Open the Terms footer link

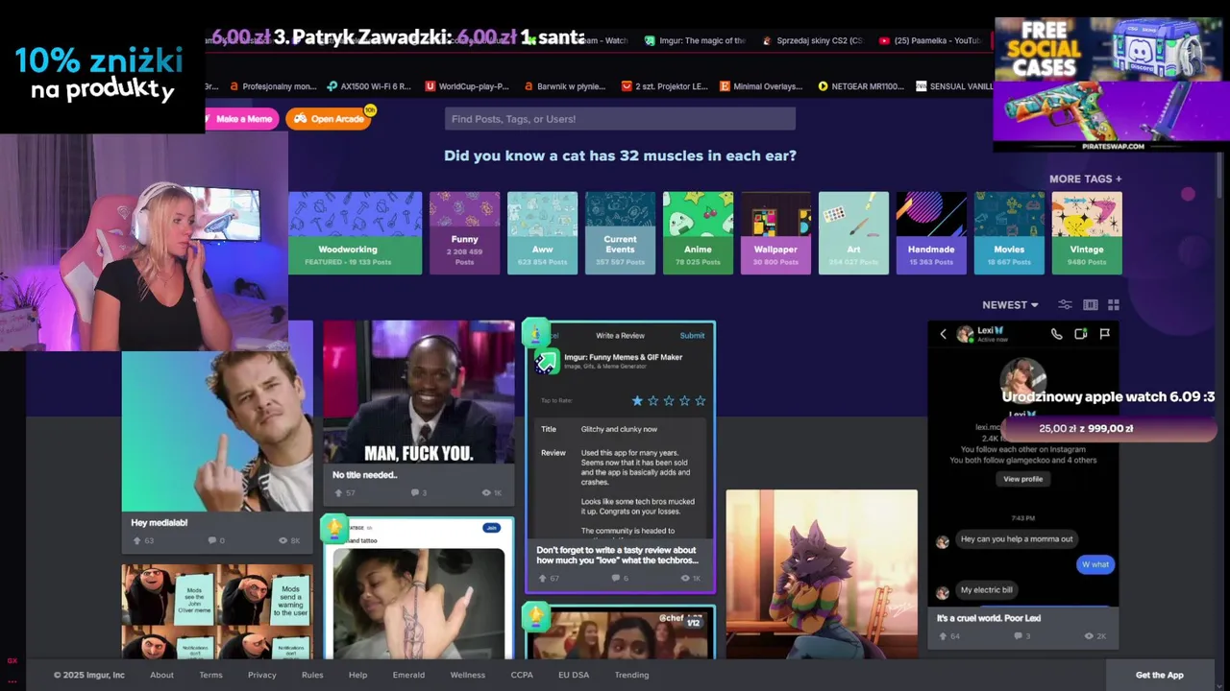(x=210, y=675)
